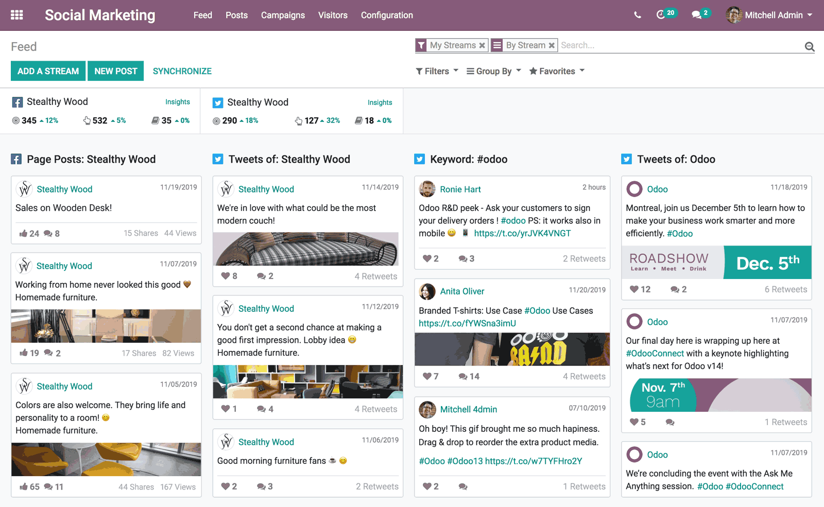The width and height of the screenshot is (824, 507).
Task: Like Ronie Hart's tweet with the heart icon
Action: click(x=427, y=258)
